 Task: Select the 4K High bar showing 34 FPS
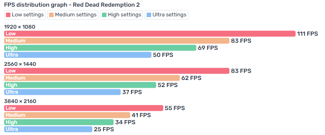pos(59,122)
